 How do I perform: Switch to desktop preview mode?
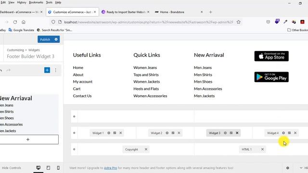point(38,168)
